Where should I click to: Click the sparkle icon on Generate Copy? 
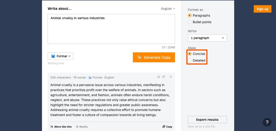pyautogui.click(x=139, y=57)
